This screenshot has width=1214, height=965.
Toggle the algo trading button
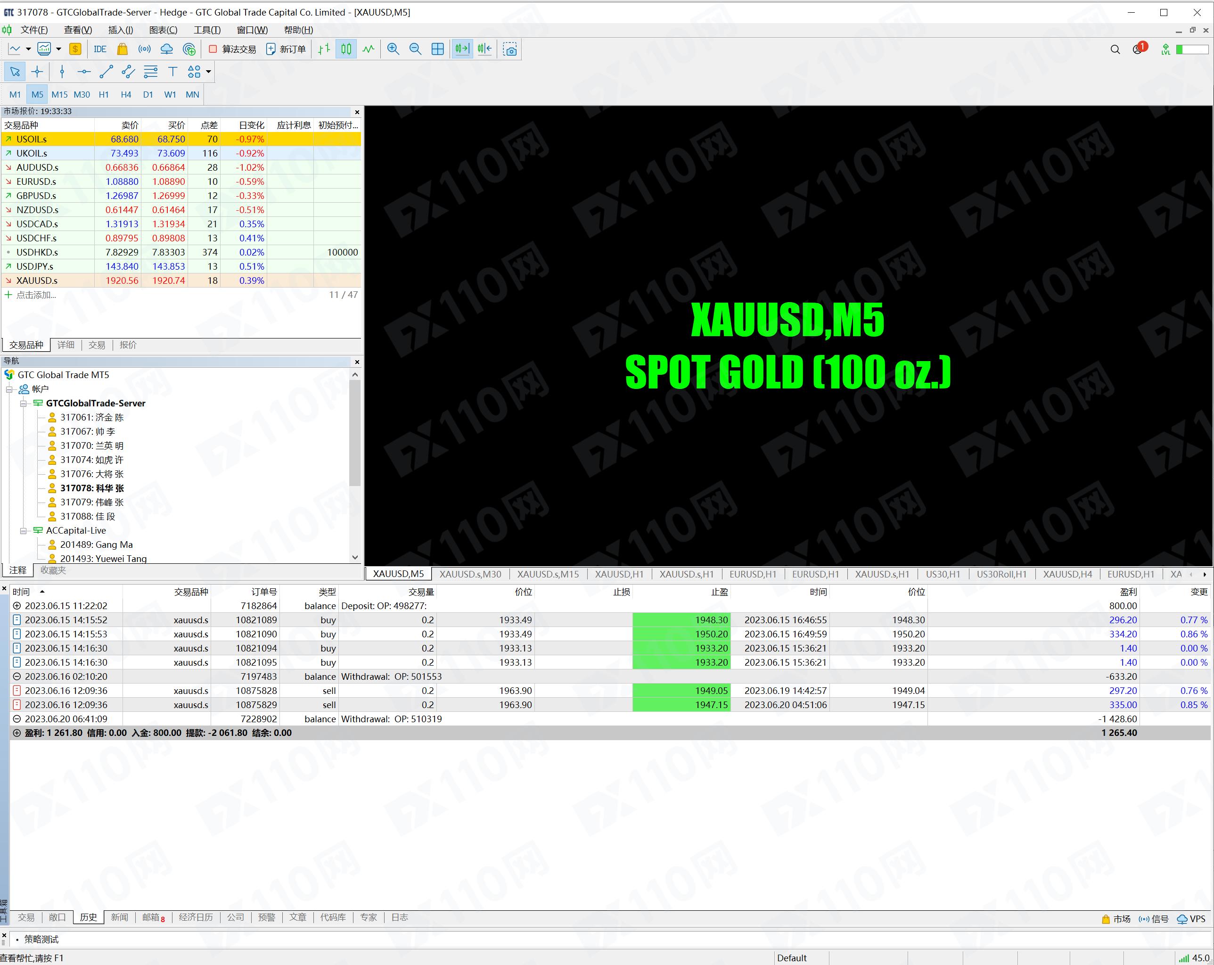click(232, 49)
